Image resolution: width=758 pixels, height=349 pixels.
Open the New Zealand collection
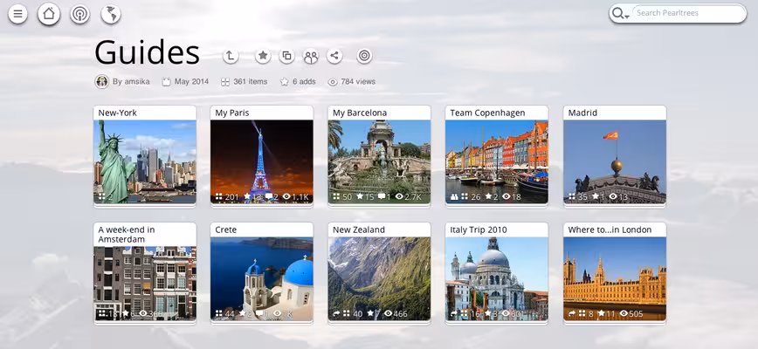click(x=380, y=273)
